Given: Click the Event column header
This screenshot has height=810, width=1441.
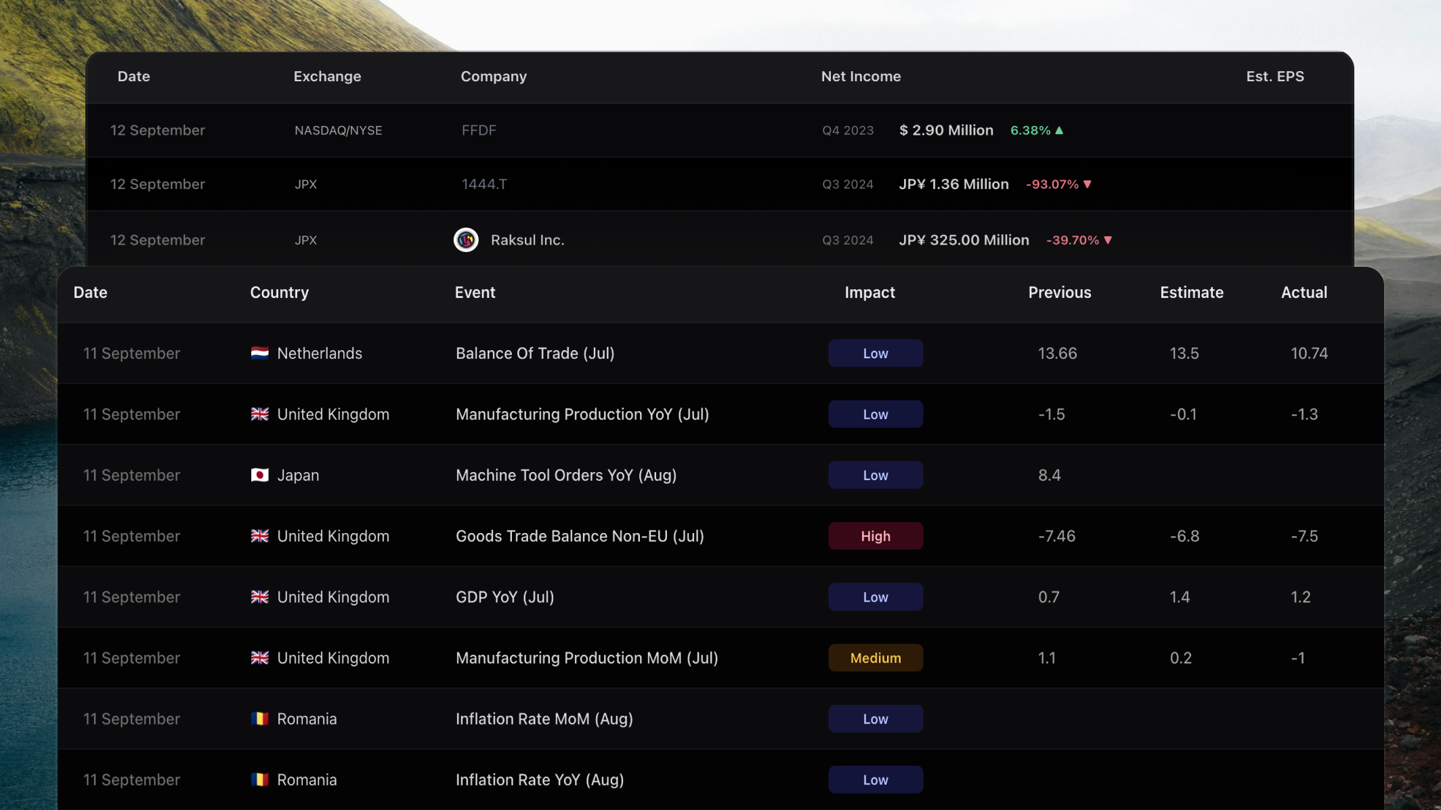Looking at the screenshot, I should coord(475,293).
